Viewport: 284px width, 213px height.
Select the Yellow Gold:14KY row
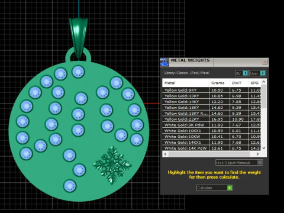tap(212, 102)
